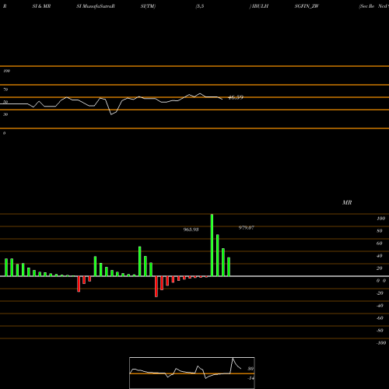Click the -80 label on MR axis

[x=380, y=331]
